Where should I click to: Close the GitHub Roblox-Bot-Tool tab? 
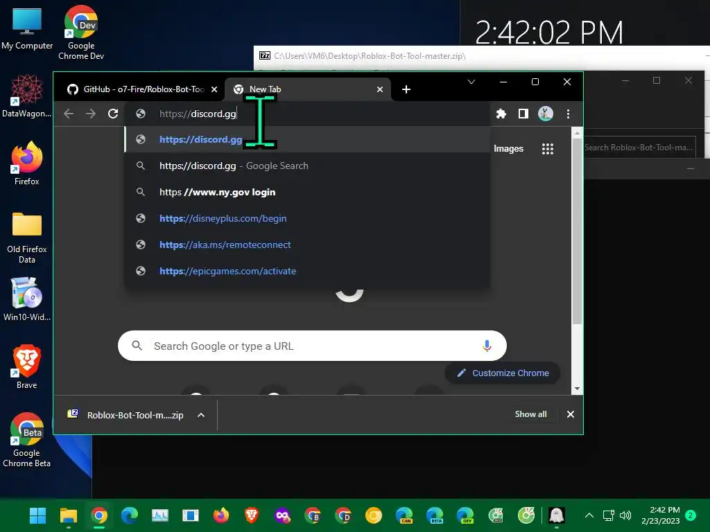pos(214,89)
